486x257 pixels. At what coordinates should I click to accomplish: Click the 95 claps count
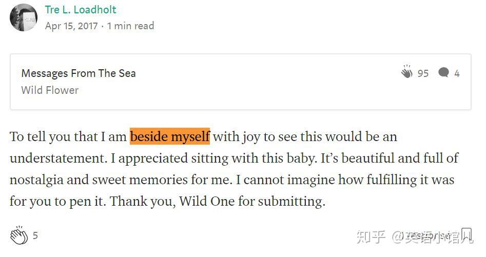(x=423, y=73)
